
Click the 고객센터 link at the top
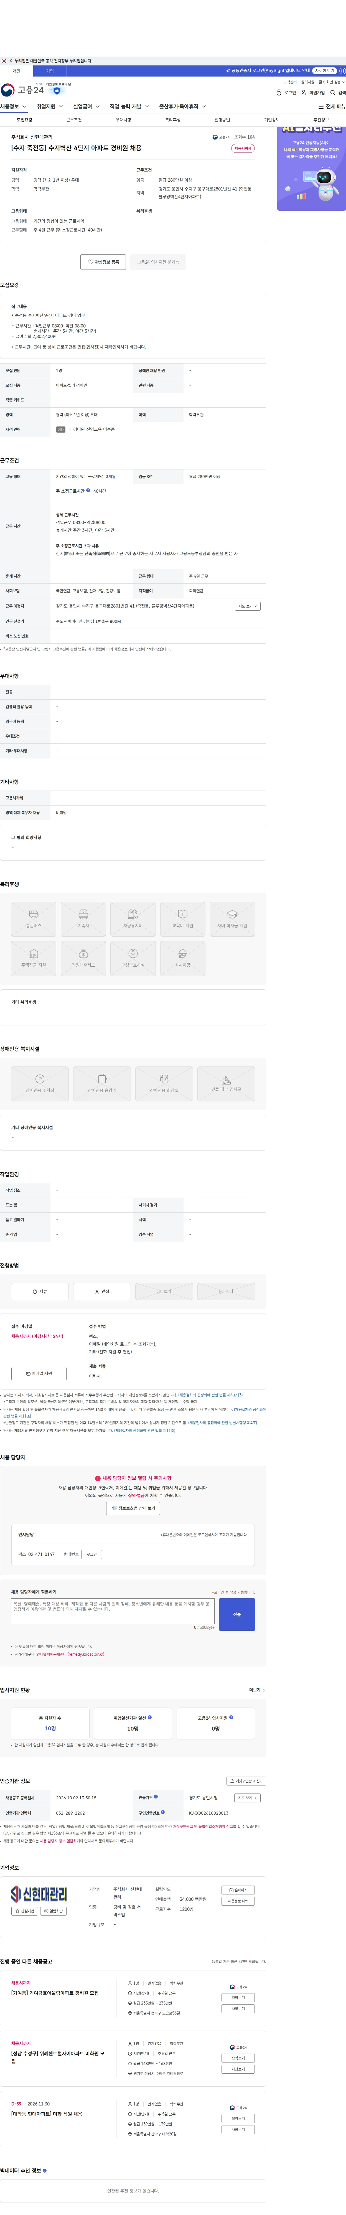click(290, 82)
